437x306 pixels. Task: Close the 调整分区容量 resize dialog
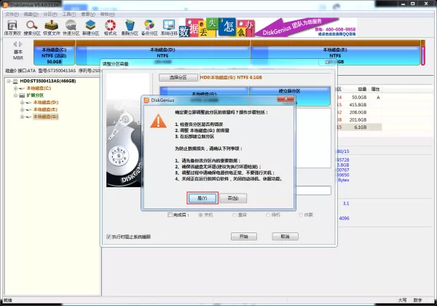(328, 63)
